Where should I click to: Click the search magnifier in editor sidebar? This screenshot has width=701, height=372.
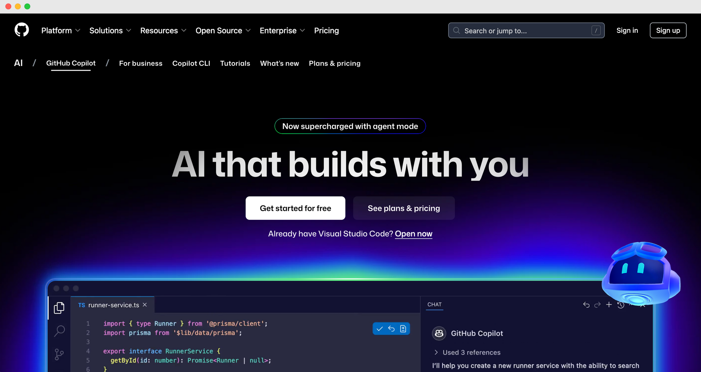click(x=59, y=331)
